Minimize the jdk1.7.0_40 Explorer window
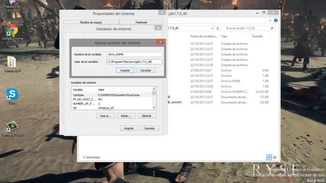This screenshot has width=326, height=183. [257, 13]
